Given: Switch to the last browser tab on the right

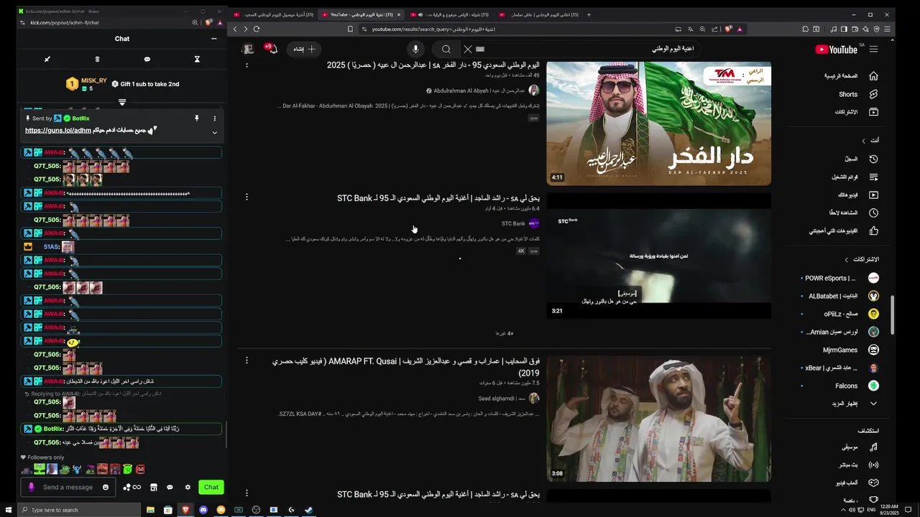Looking at the screenshot, I should 538,14.
